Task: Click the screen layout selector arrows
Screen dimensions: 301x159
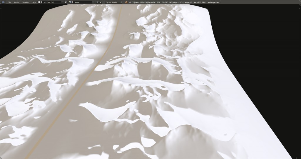Action: point(41,2)
